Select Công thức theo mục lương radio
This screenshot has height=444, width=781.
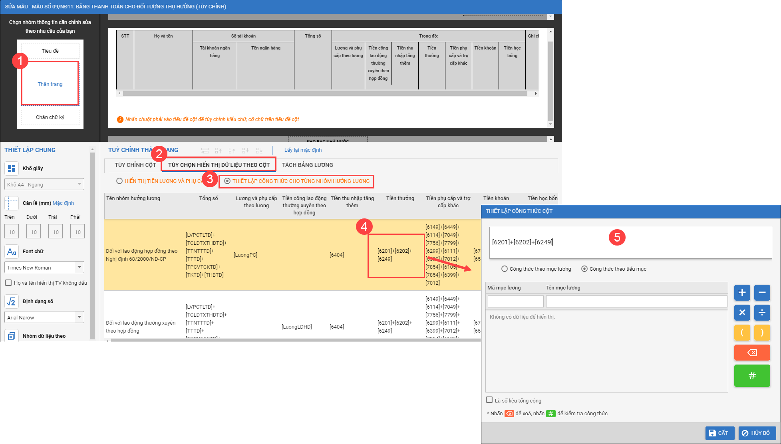point(505,269)
